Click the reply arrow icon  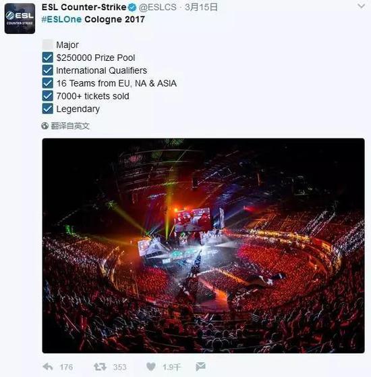tap(47, 367)
